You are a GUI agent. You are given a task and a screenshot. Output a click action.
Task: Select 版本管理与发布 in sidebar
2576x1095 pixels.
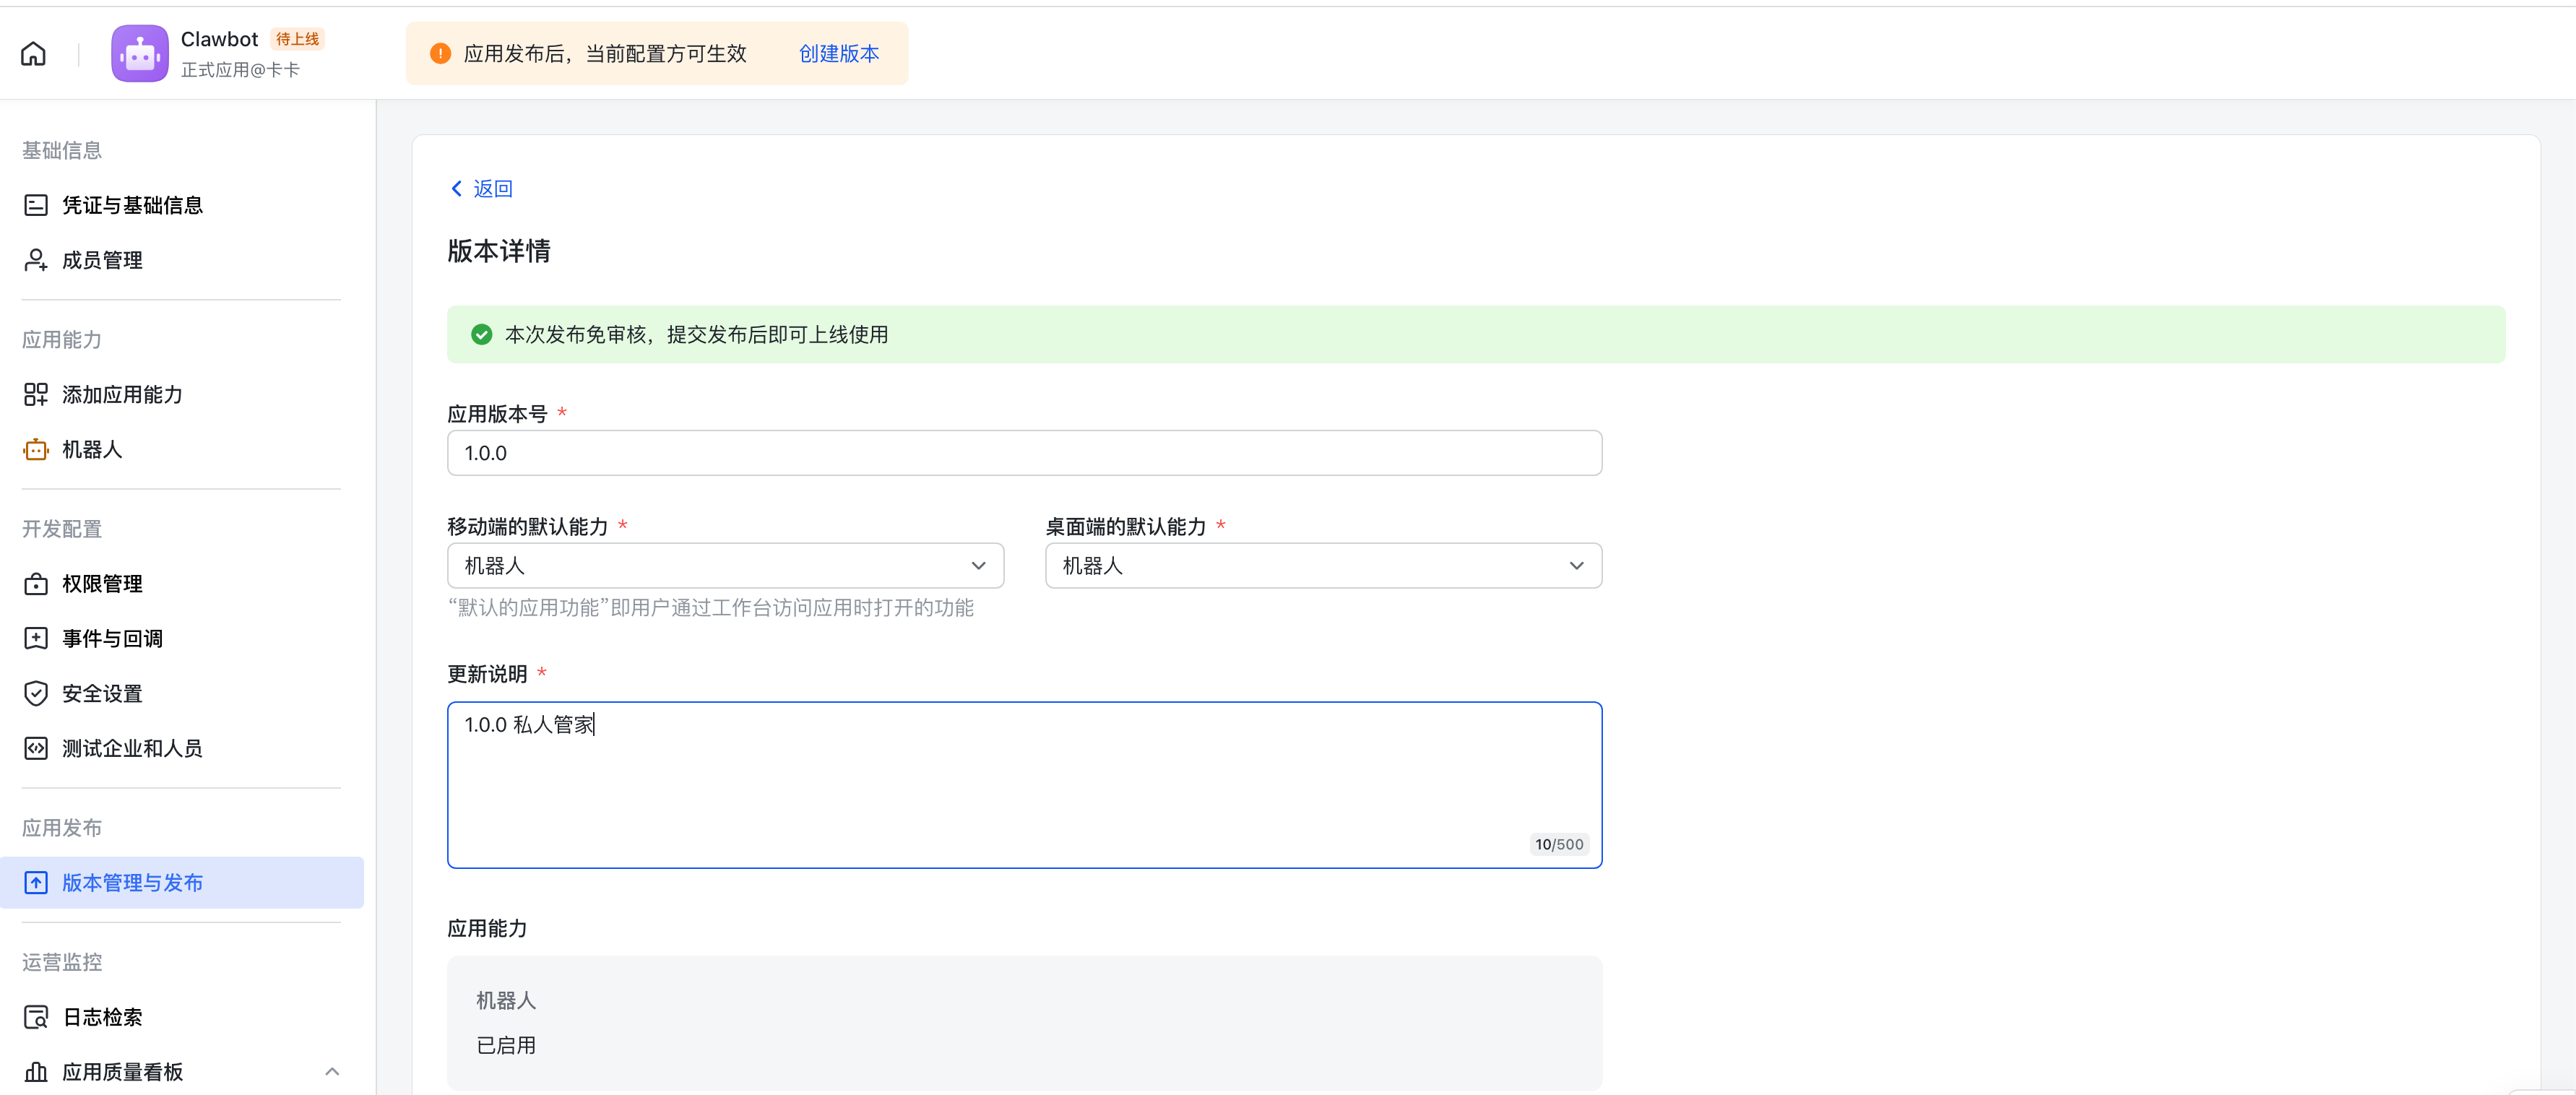pos(132,883)
